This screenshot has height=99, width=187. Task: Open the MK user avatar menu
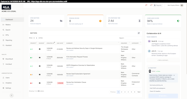point(182,5)
